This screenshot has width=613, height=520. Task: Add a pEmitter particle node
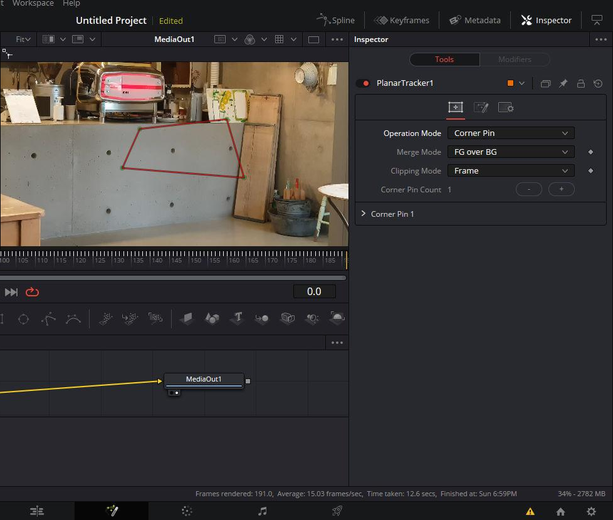105,319
